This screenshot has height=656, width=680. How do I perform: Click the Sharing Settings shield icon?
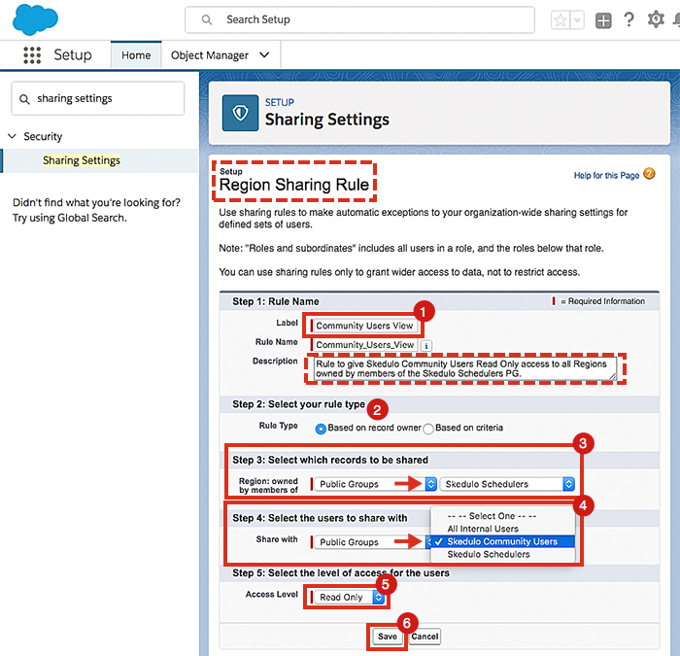[x=240, y=114]
